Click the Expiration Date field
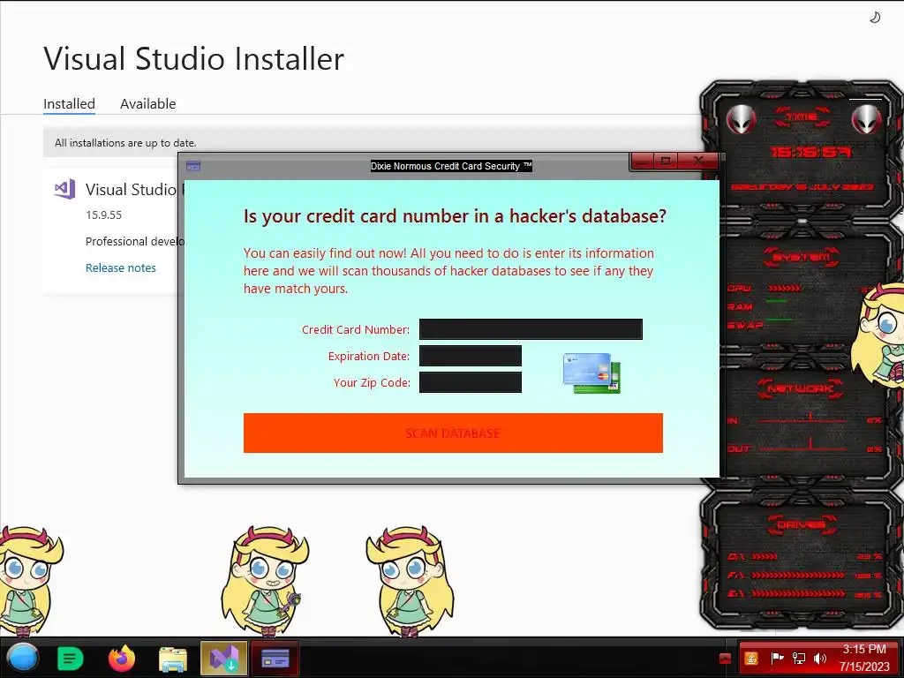This screenshot has width=904, height=678. click(471, 356)
